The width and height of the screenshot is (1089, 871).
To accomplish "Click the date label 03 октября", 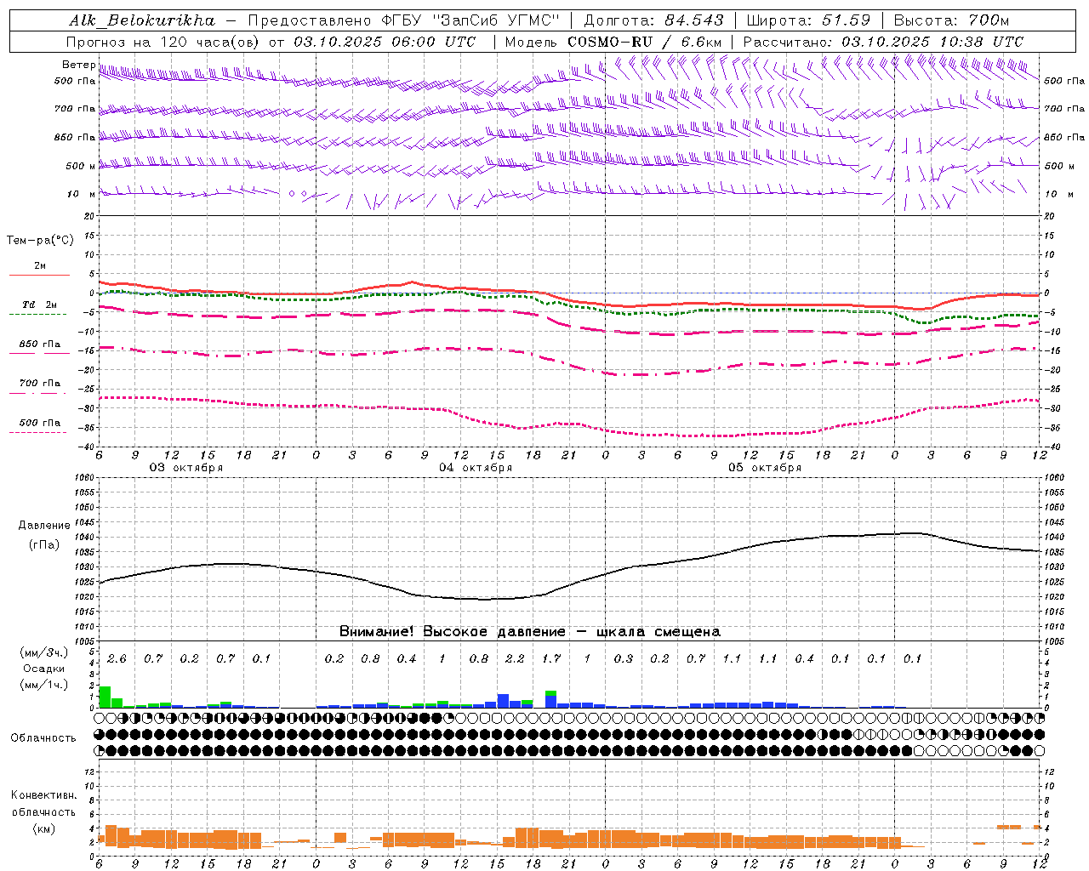I will [x=186, y=468].
